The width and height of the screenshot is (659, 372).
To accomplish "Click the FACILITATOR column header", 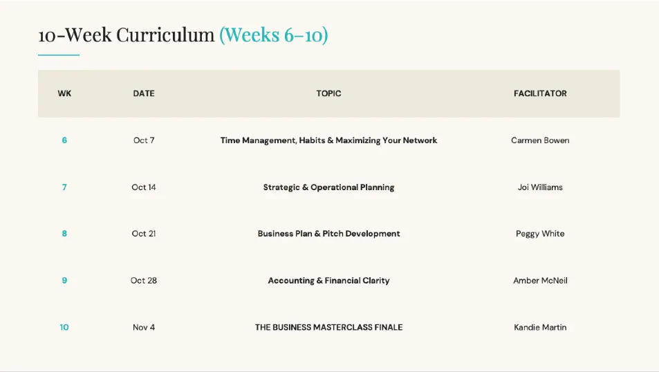I will [x=540, y=93].
